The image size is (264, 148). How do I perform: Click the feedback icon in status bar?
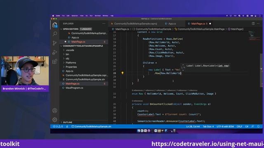pyautogui.click(x=253, y=127)
